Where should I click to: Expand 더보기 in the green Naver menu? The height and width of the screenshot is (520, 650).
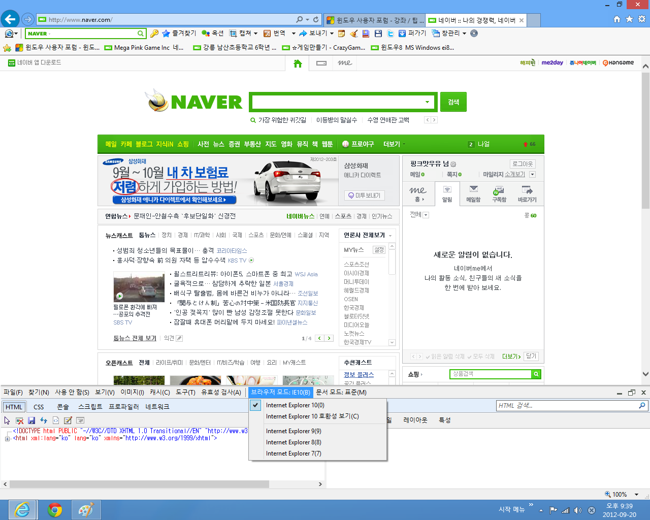tap(394, 144)
